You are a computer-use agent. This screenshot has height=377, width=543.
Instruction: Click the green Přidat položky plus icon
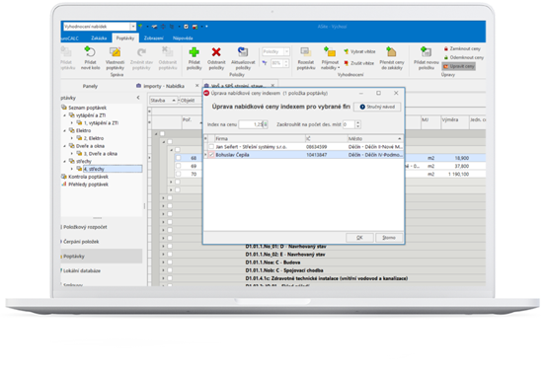click(194, 52)
